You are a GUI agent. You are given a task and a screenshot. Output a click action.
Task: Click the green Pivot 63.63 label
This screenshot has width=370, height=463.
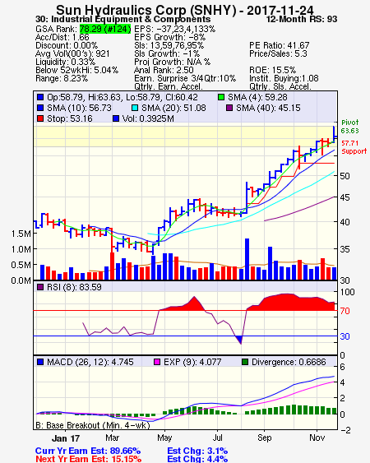tap(350, 127)
